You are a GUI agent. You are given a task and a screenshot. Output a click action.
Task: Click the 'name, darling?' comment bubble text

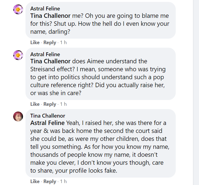coord(50,32)
